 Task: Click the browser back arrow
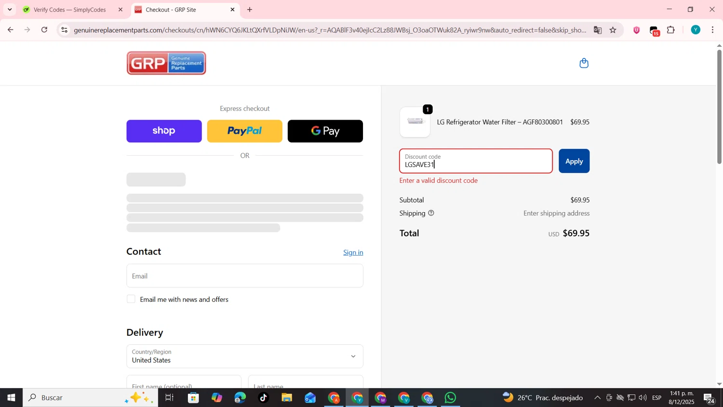10,30
